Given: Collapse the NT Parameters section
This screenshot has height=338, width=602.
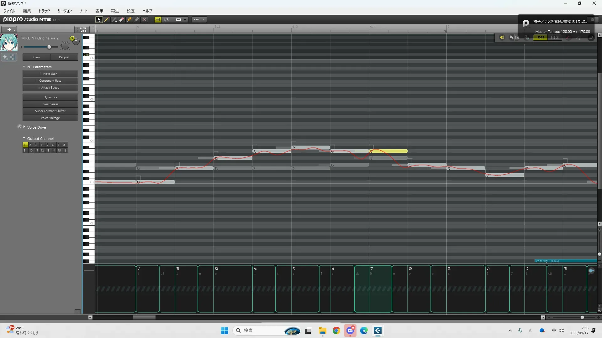Looking at the screenshot, I should pyautogui.click(x=24, y=67).
